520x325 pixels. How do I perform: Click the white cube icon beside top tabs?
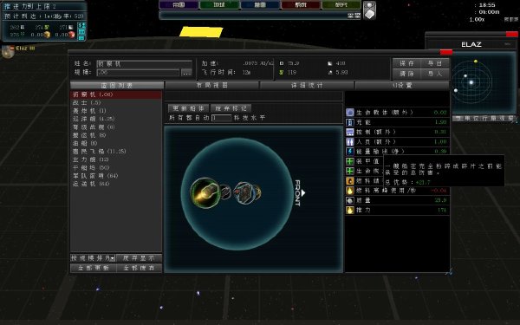coord(370,10)
